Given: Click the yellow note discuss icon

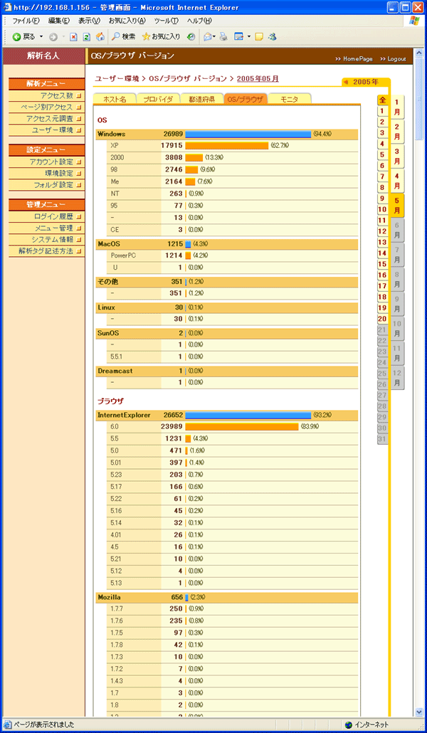Looking at the screenshot, I should coord(260,36).
